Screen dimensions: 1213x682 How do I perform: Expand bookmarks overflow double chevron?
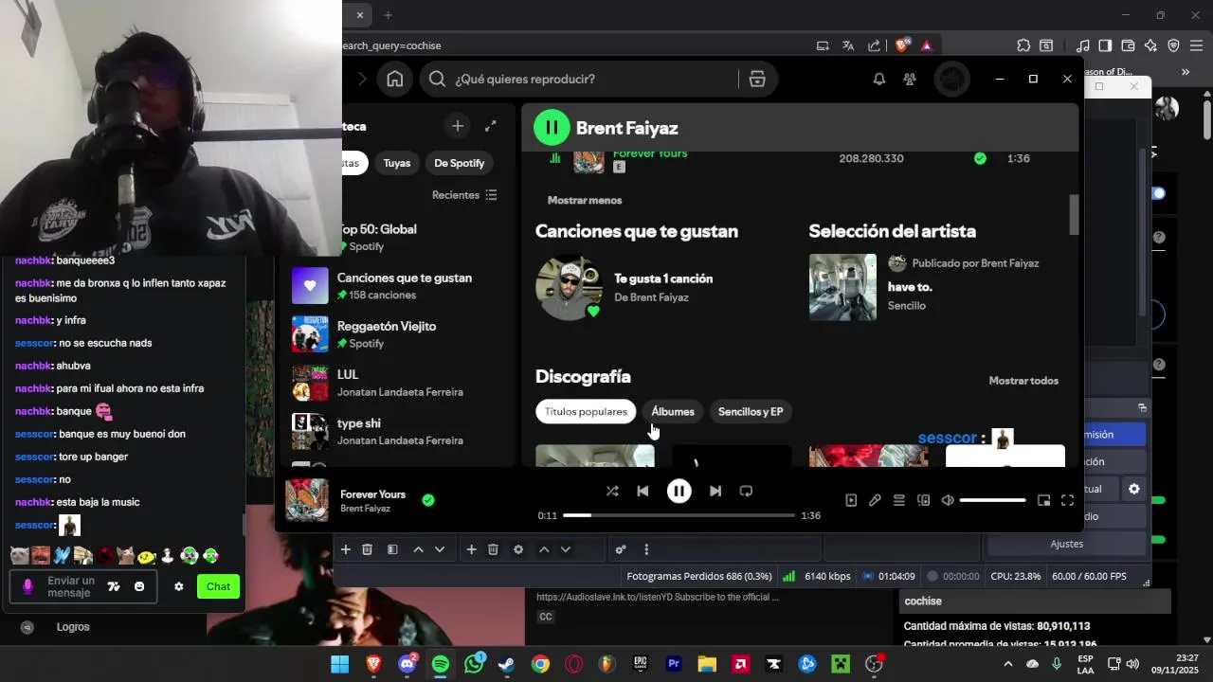[x=1185, y=72]
